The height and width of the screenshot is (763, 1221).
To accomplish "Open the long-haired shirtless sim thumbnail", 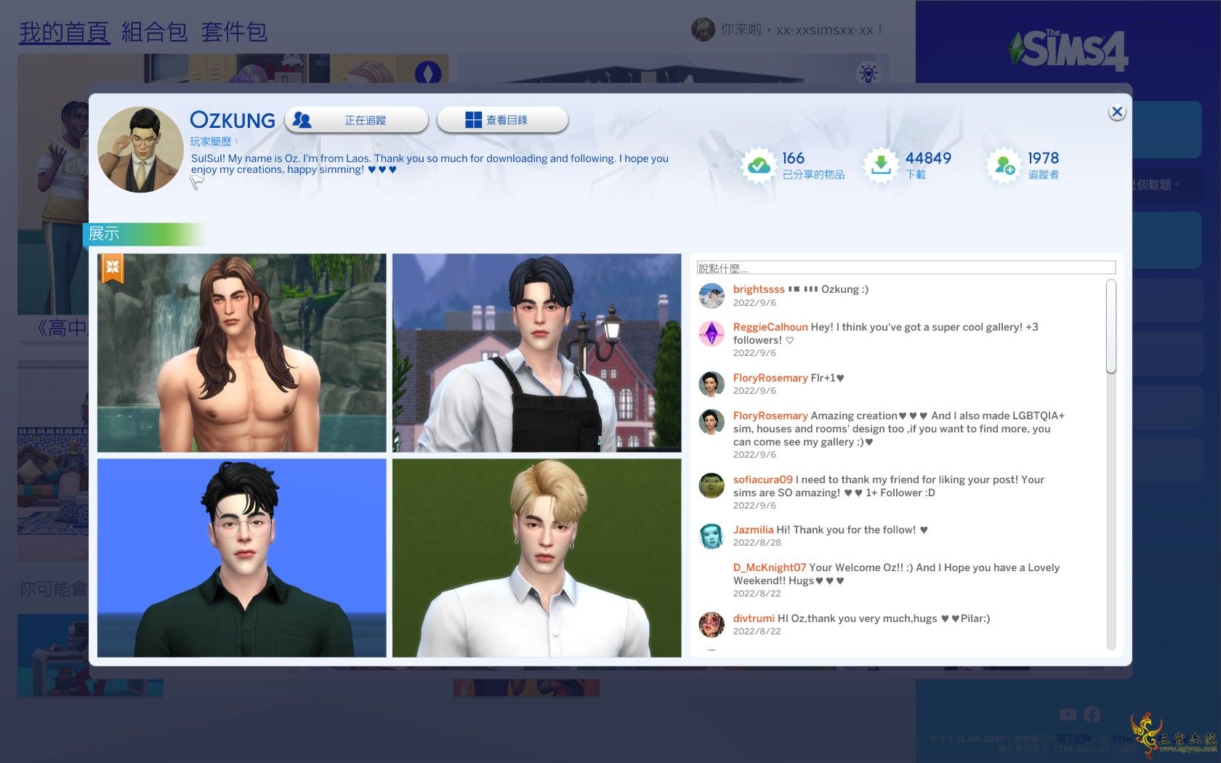I will 242,353.
